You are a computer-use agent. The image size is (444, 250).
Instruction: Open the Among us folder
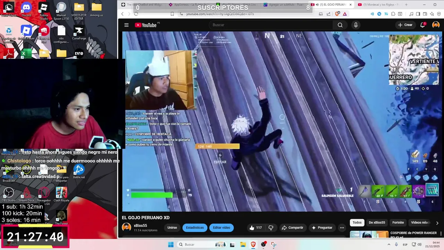click(96, 10)
